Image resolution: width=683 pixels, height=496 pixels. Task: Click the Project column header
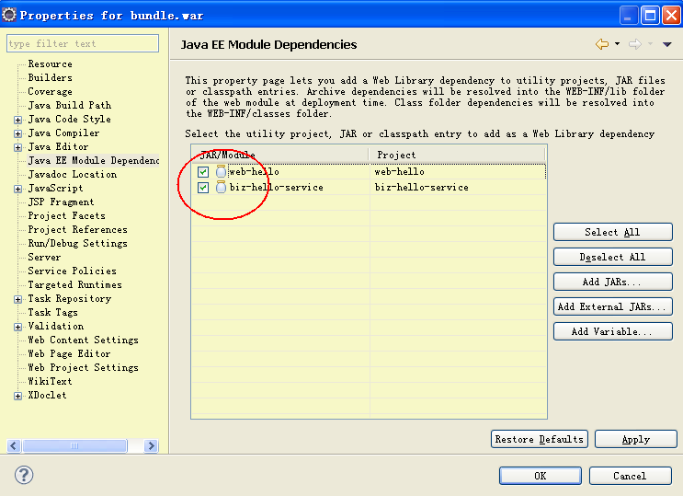point(458,155)
